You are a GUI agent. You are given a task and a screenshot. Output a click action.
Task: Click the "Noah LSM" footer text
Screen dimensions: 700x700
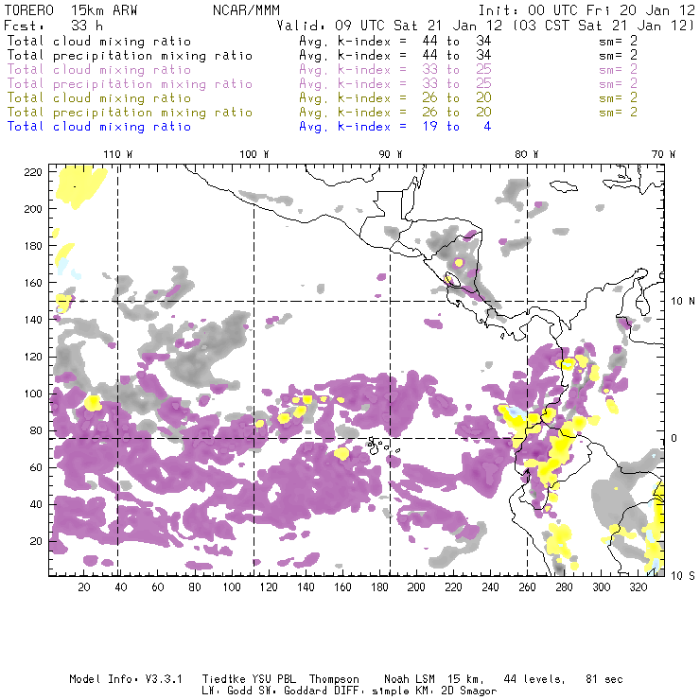coord(410,679)
